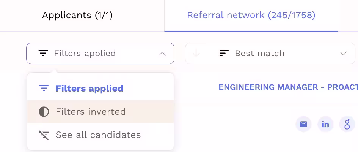The image size is (358, 152).
Task: Open the candidate's LinkedIn profile icon
Action: point(325,124)
